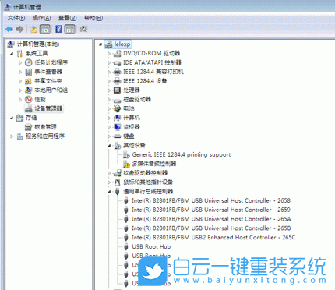Collapse the 通用串行总线控制器 category
The image size is (335, 290).
tap(109, 192)
